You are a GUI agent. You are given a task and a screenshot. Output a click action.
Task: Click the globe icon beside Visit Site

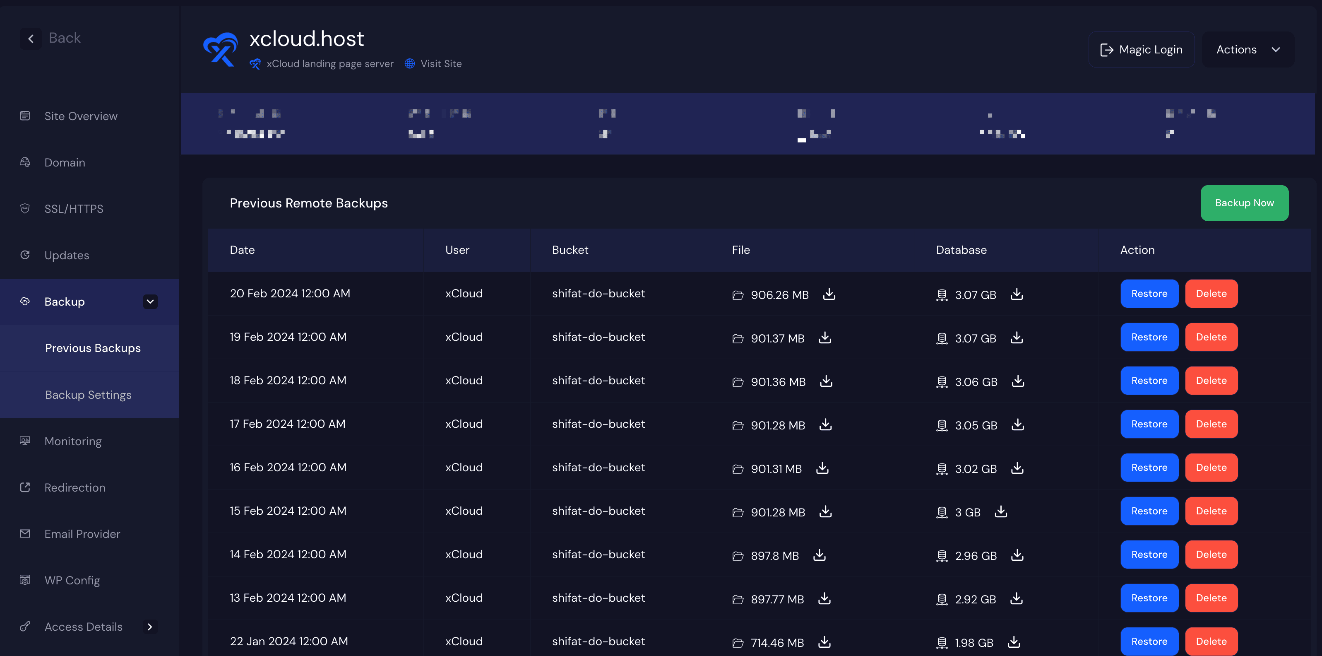coord(409,64)
